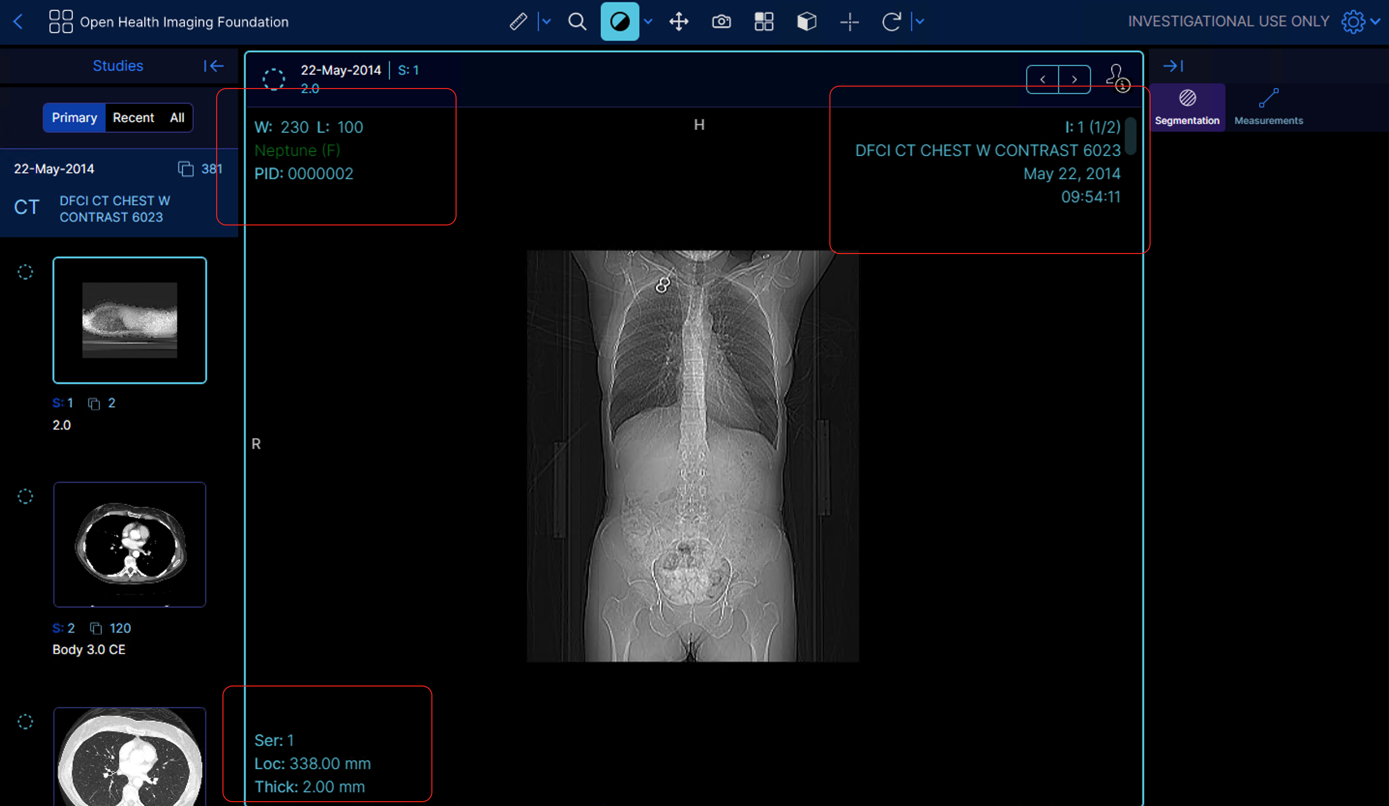Switch to the Segmentation tab

1187,107
